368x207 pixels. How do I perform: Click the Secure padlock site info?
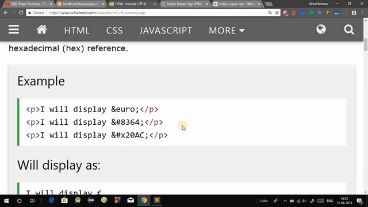36,13
